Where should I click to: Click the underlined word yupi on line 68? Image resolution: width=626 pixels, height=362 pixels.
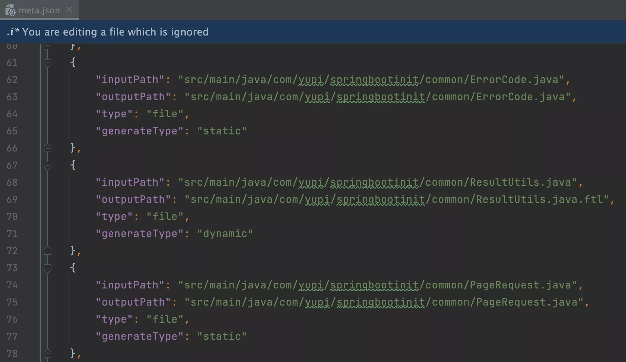click(311, 182)
